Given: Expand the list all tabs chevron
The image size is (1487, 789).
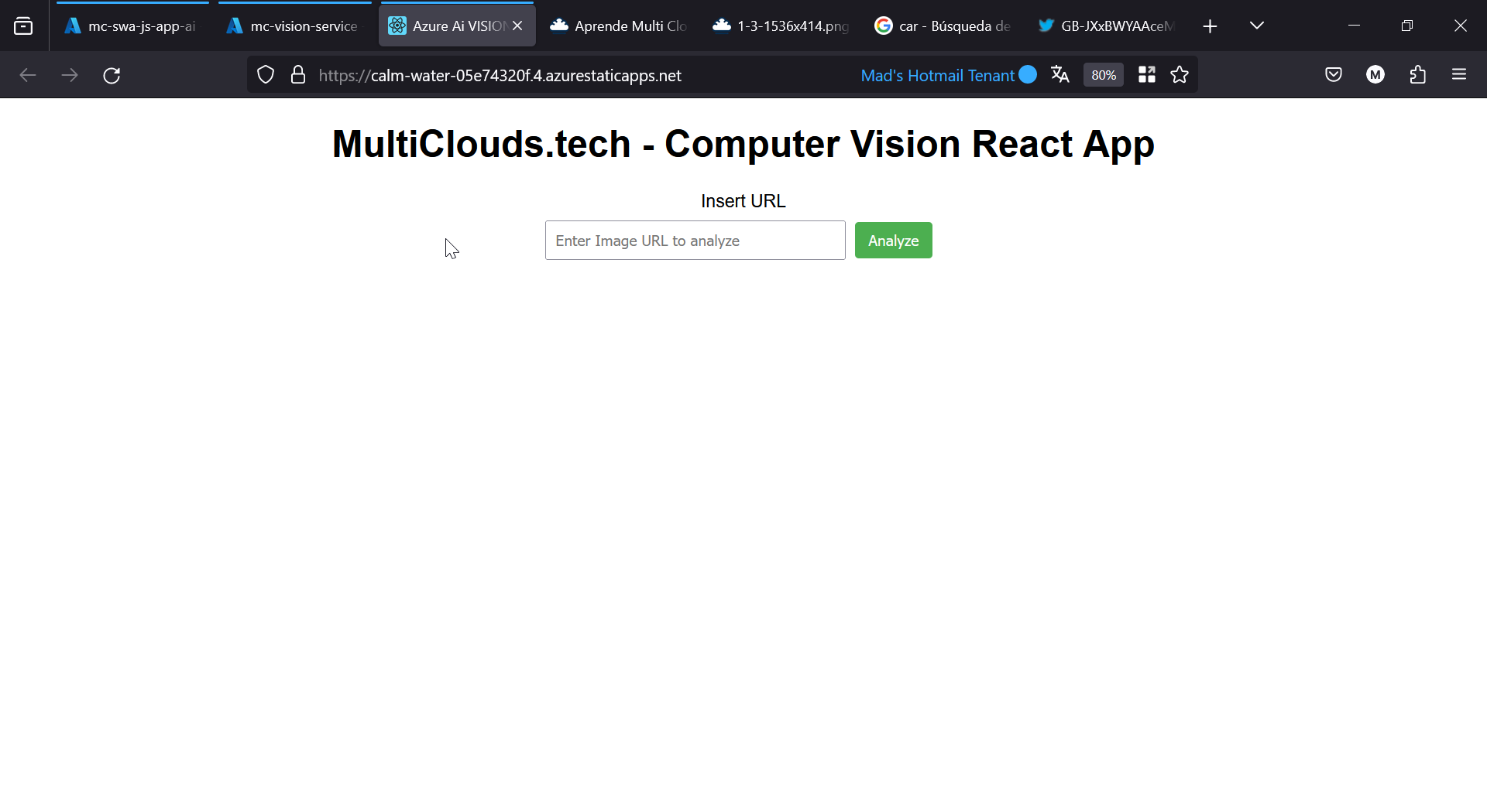Looking at the screenshot, I should 1257,26.
